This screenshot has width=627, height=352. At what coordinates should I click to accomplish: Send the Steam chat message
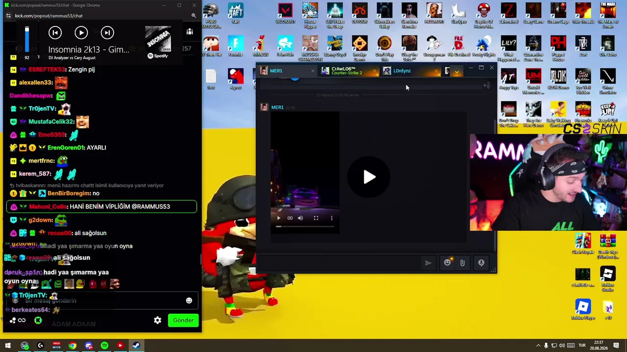tap(428, 263)
